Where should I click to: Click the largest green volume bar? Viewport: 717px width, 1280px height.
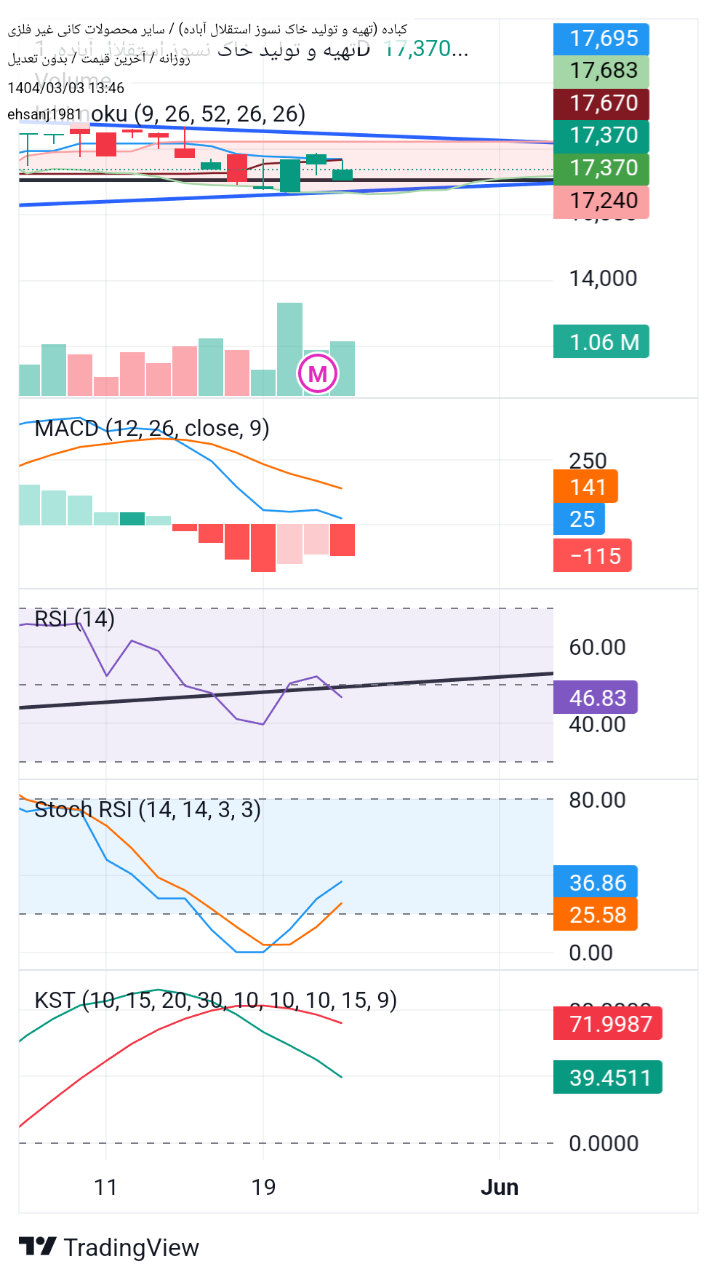coord(289,349)
